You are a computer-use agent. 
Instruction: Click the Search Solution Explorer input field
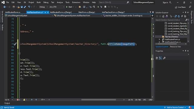coord(170,20)
